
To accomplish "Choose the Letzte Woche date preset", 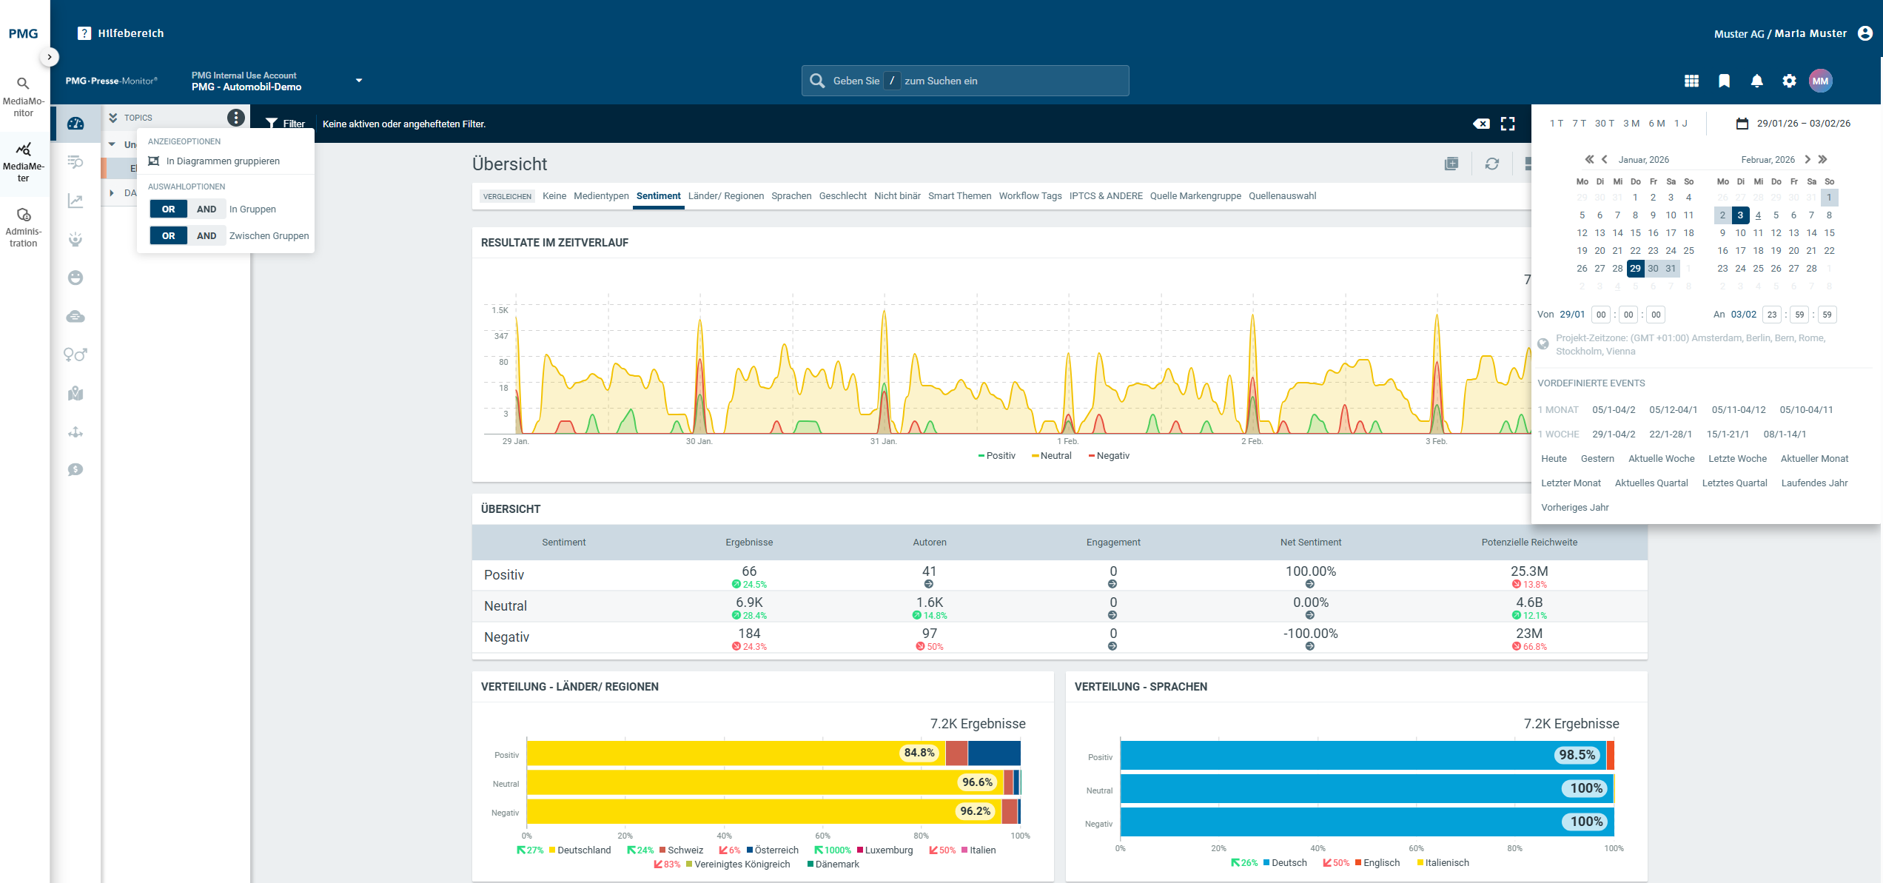I will tap(1736, 459).
